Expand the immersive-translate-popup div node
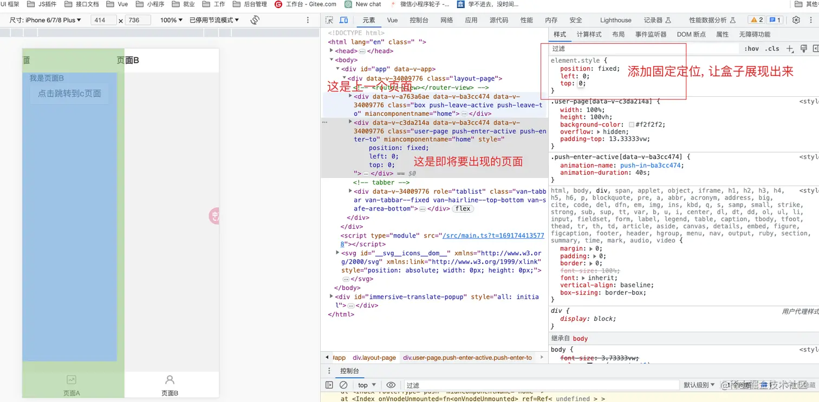819x402 pixels. [x=331, y=297]
